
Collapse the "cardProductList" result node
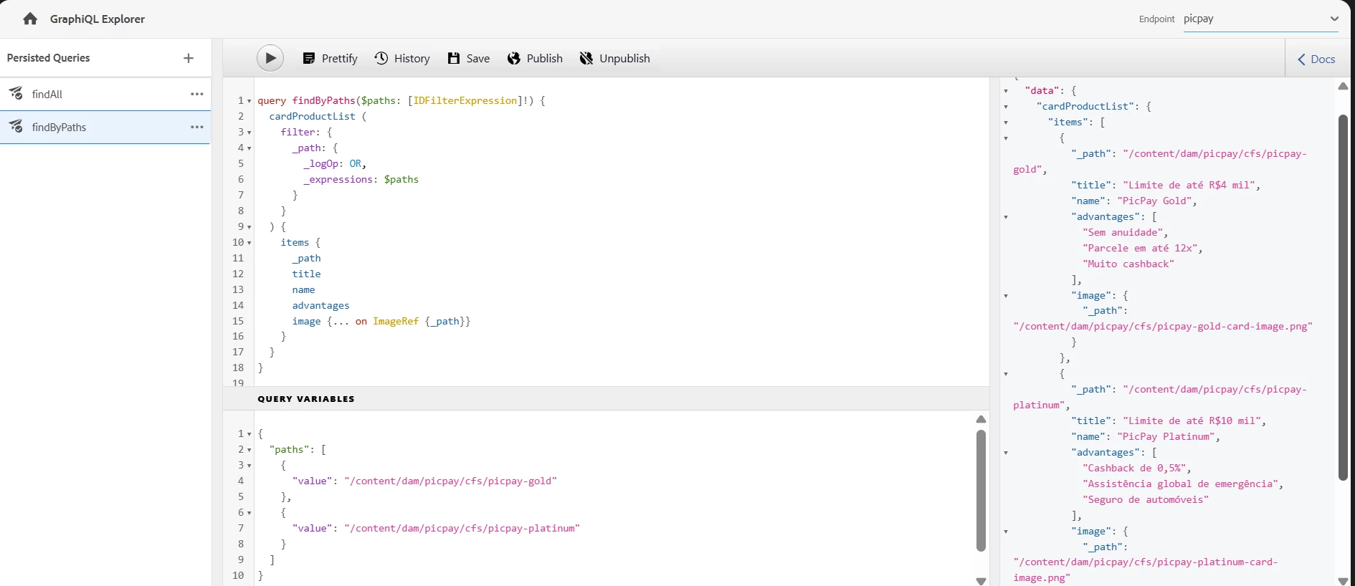(1006, 107)
